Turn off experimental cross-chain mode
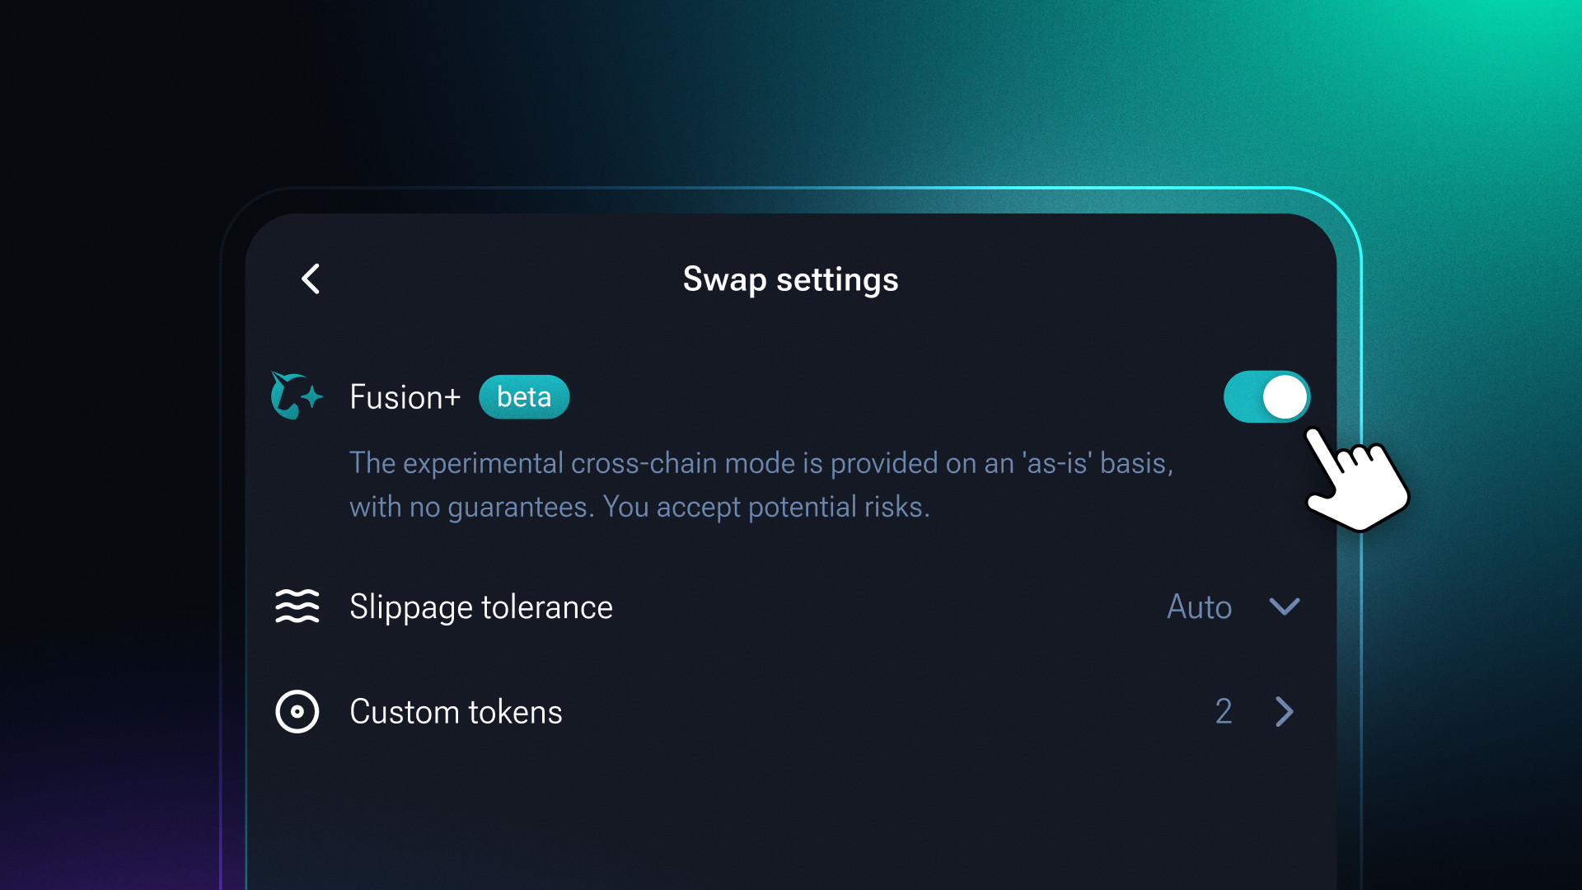The image size is (1582, 890). tap(1266, 396)
